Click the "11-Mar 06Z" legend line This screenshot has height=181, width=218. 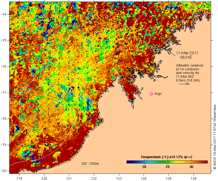(185, 77)
